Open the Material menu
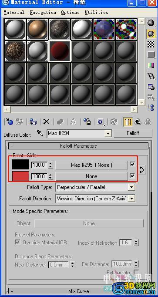Image resolution: width=158 pixels, height=297 pixels. pos(14,13)
